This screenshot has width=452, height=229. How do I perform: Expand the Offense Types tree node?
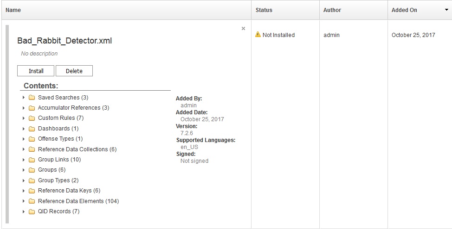[x=24, y=139]
